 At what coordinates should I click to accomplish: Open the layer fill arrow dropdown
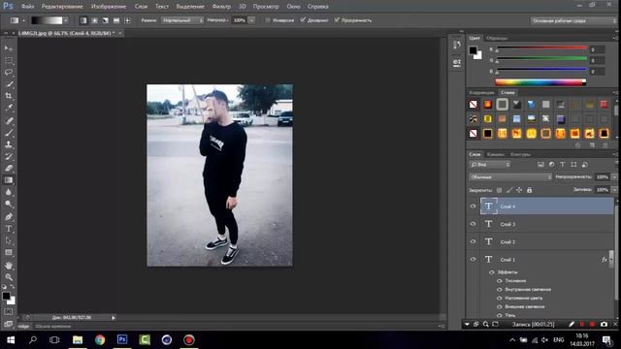614,190
